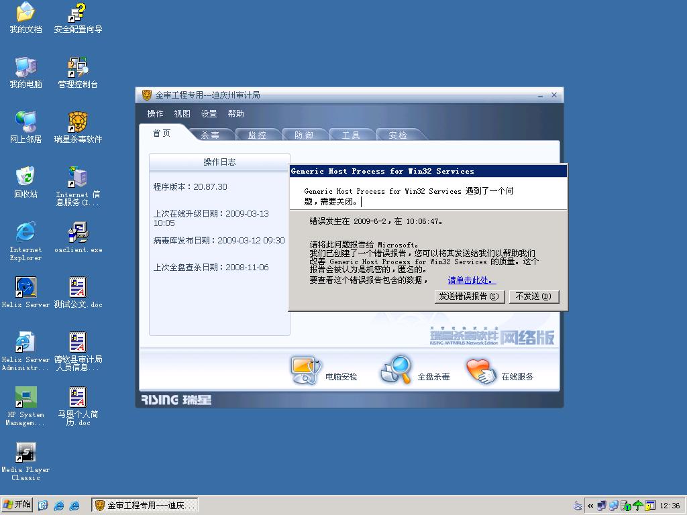Click the 全盘杀毒 magnifier icon
Viewport: 687px width, 515px height.
click(x=397, y=369)
